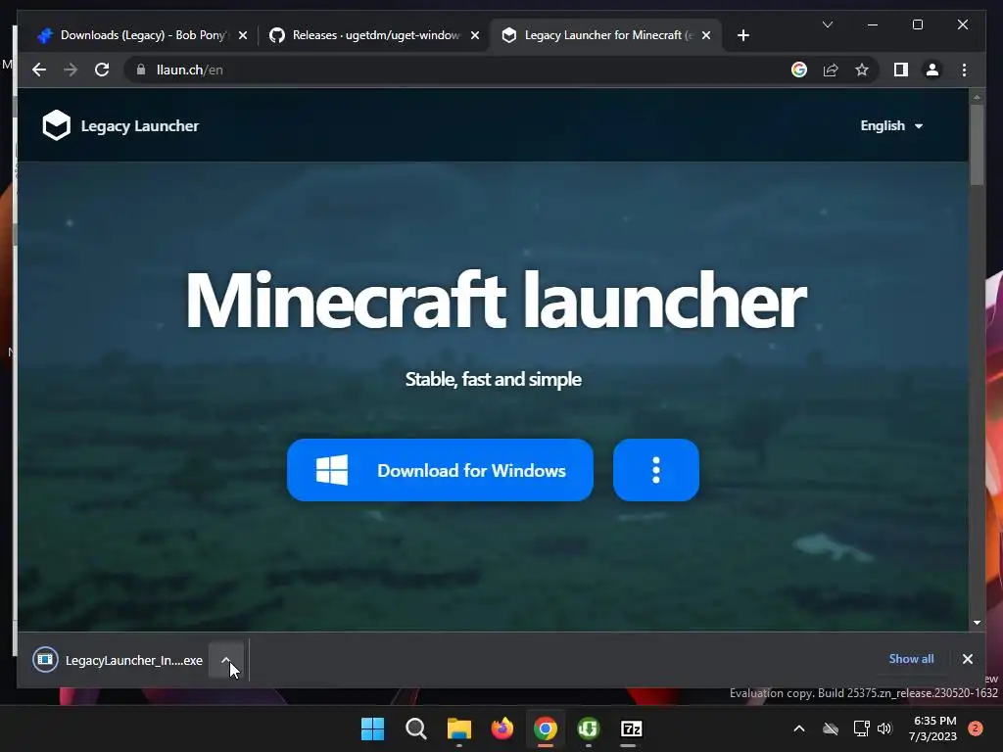Reload the llaun.ch page
Screen dimensions: 1003x752
102,70
